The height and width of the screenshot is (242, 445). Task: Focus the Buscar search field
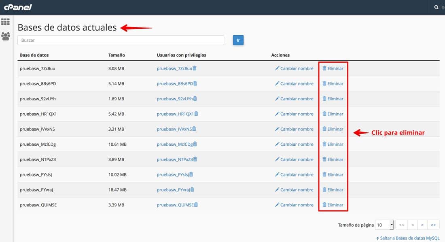pyautogui.click(x=121, y=40)
